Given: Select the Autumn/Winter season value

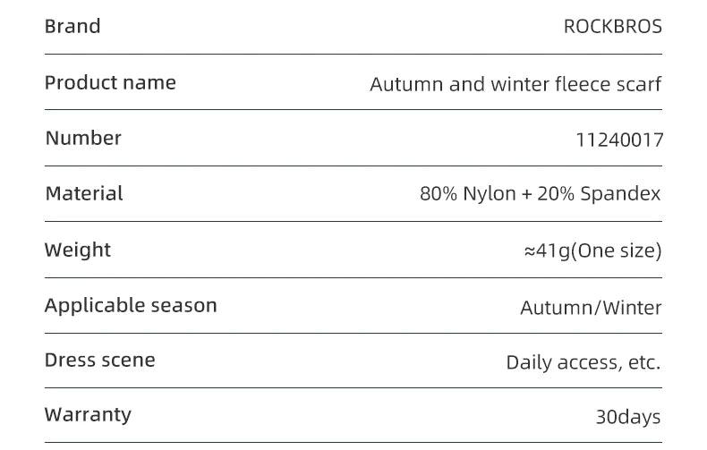Looking at the screenshot, I should pyautogui.click(x=592, y=308).
